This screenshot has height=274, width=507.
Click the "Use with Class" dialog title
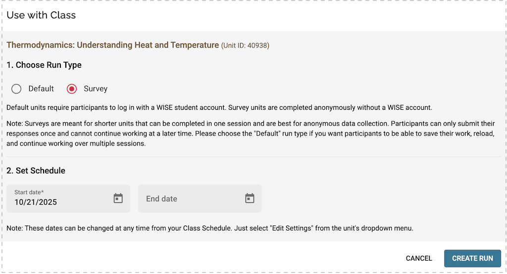click(41, 15)
